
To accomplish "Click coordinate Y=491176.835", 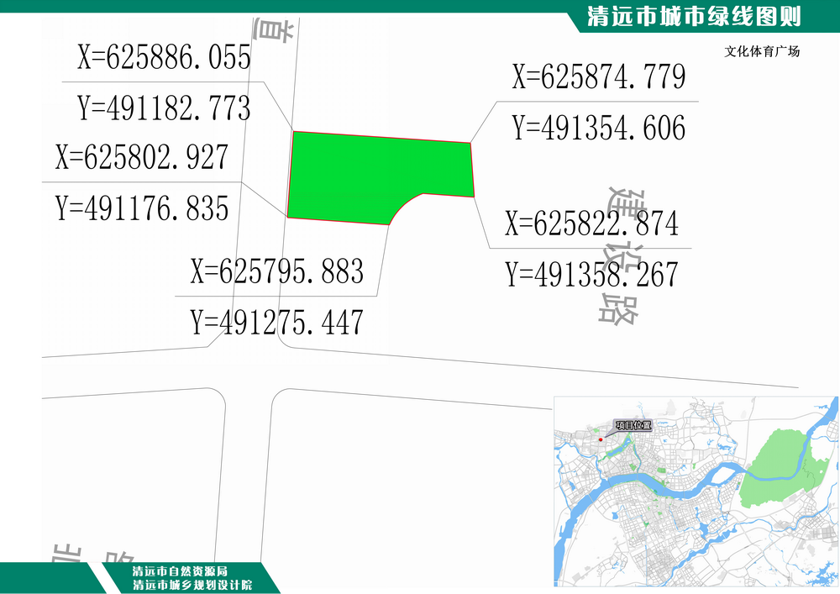I will [142, 208].
